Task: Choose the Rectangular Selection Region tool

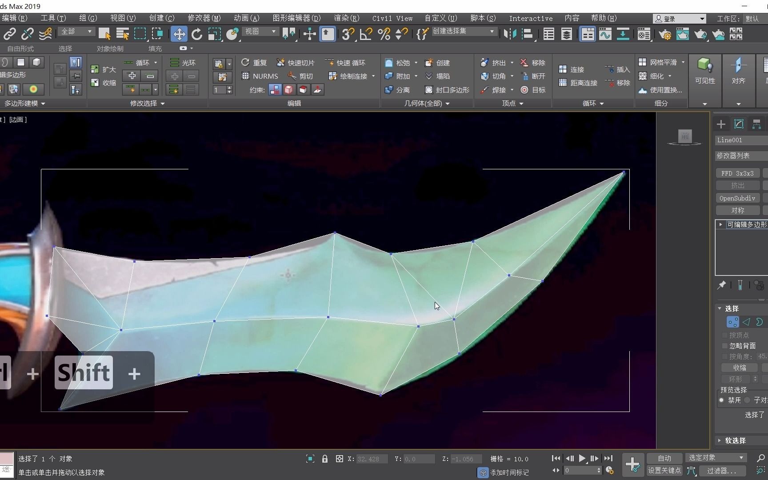Action: click(x=140, y=34)
